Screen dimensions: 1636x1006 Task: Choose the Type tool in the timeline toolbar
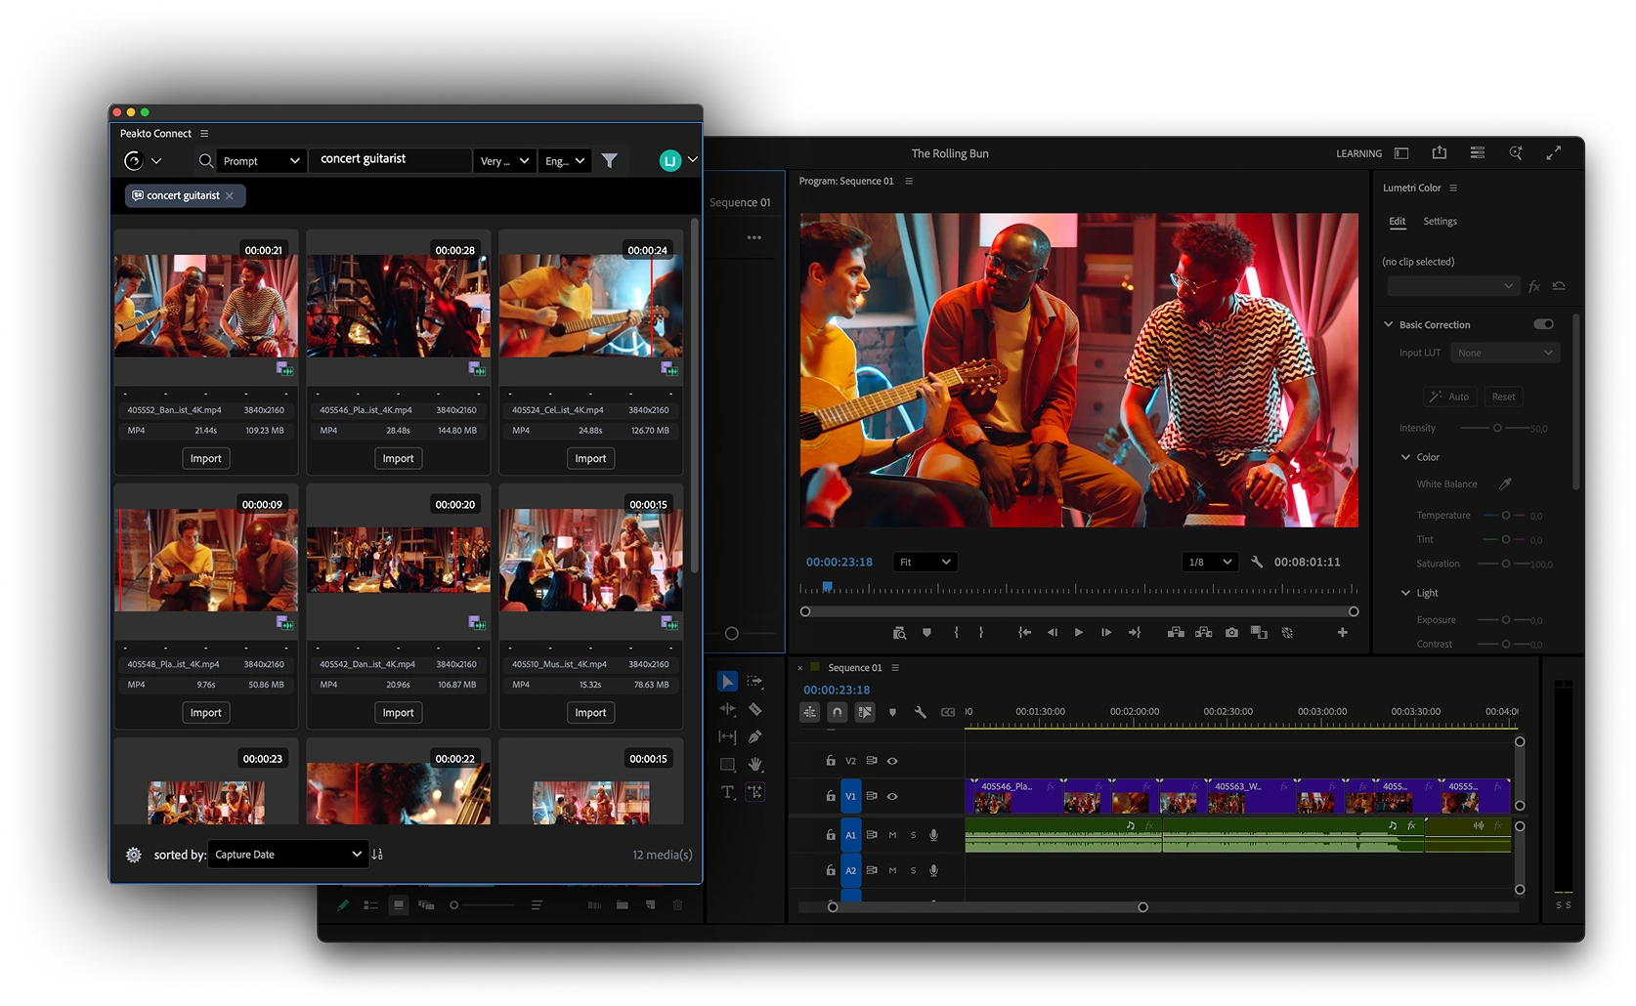(x=727, y=792)
